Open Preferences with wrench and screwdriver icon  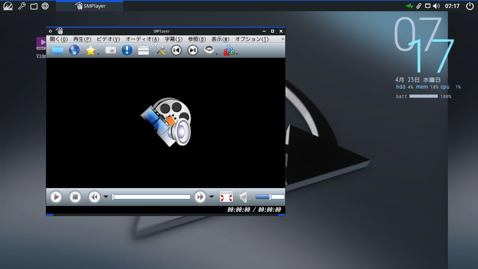click(x=160, y=50)
